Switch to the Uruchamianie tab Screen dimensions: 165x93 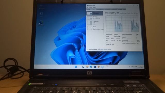pos(108,9)
